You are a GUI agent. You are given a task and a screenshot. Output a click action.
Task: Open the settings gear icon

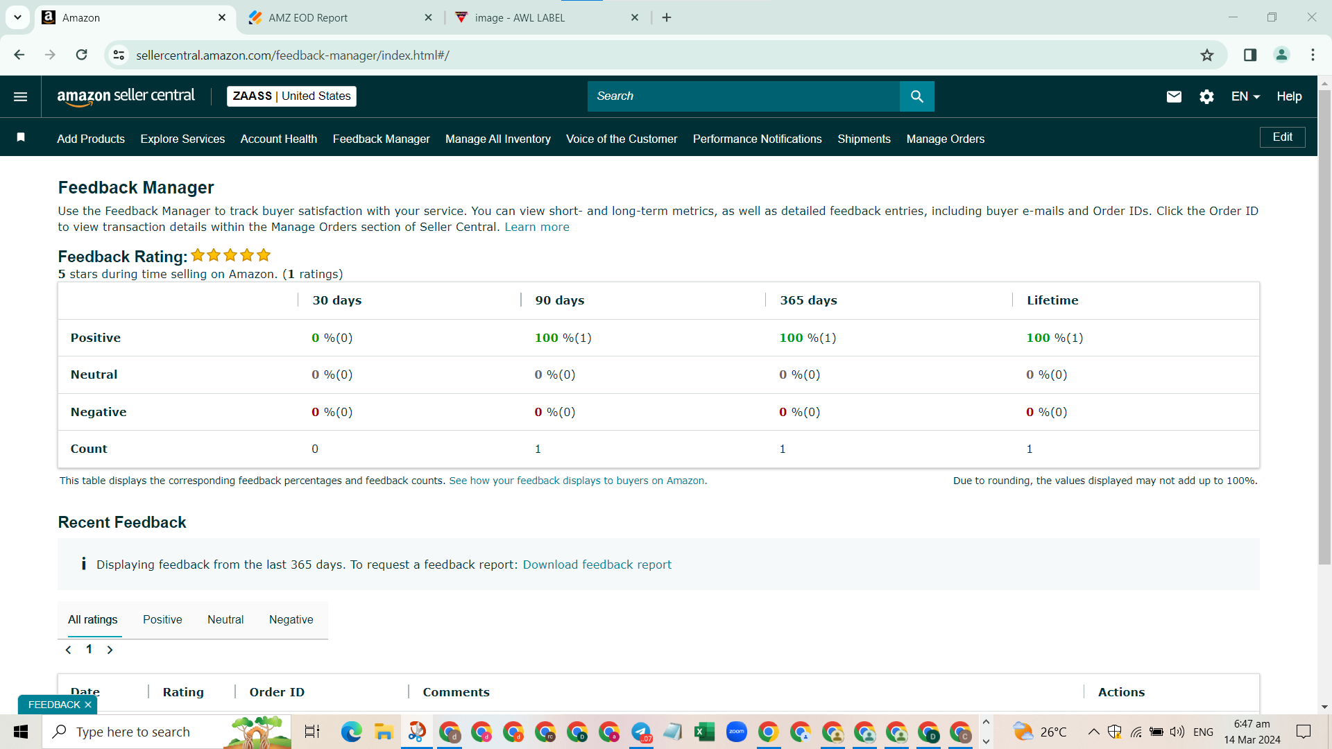pyautogui.click(x=1206, y=96)
